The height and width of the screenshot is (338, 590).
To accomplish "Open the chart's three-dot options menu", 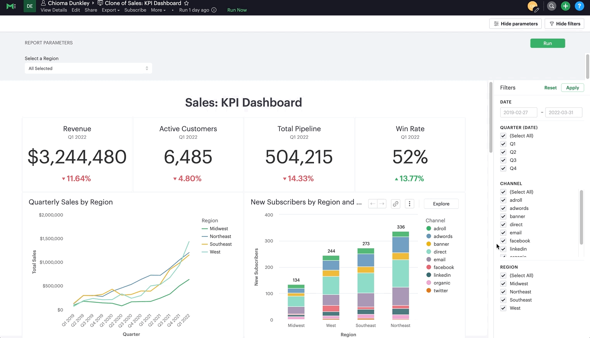I will click(x=410, y=204).
